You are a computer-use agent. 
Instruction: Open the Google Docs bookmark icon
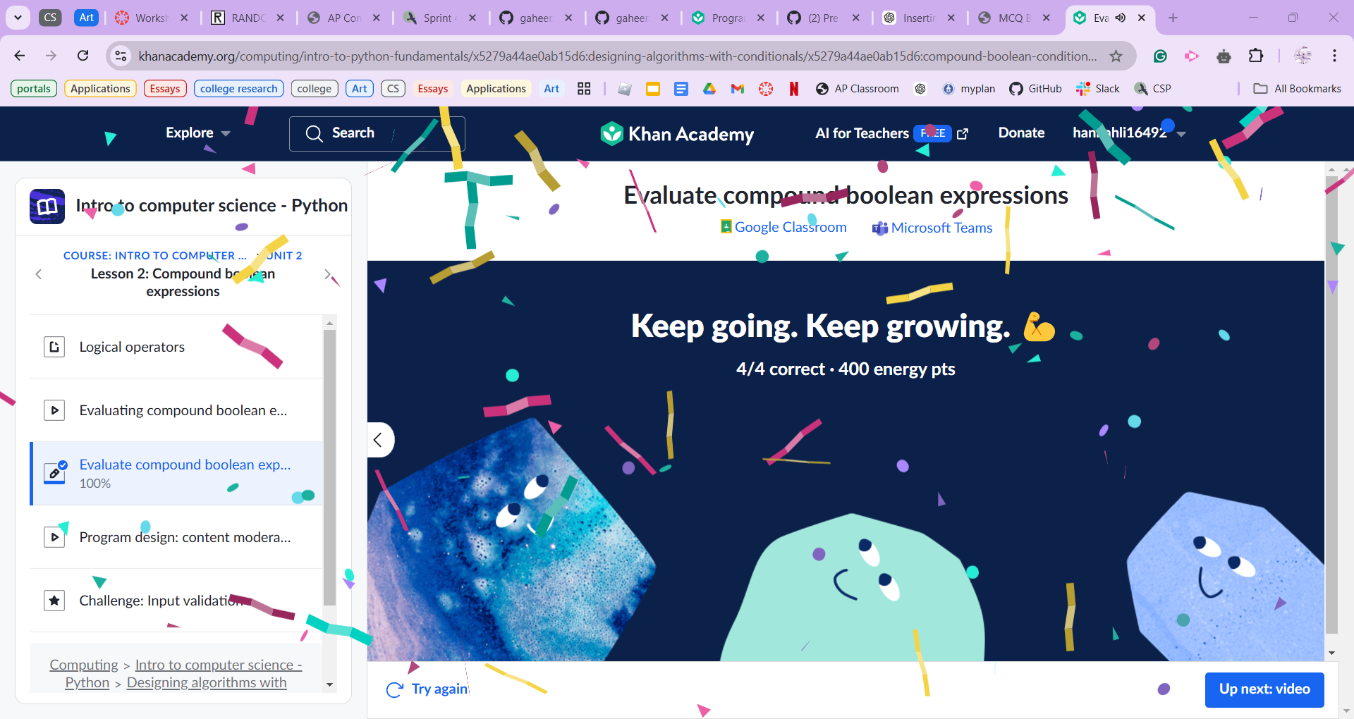pos(681,89)
